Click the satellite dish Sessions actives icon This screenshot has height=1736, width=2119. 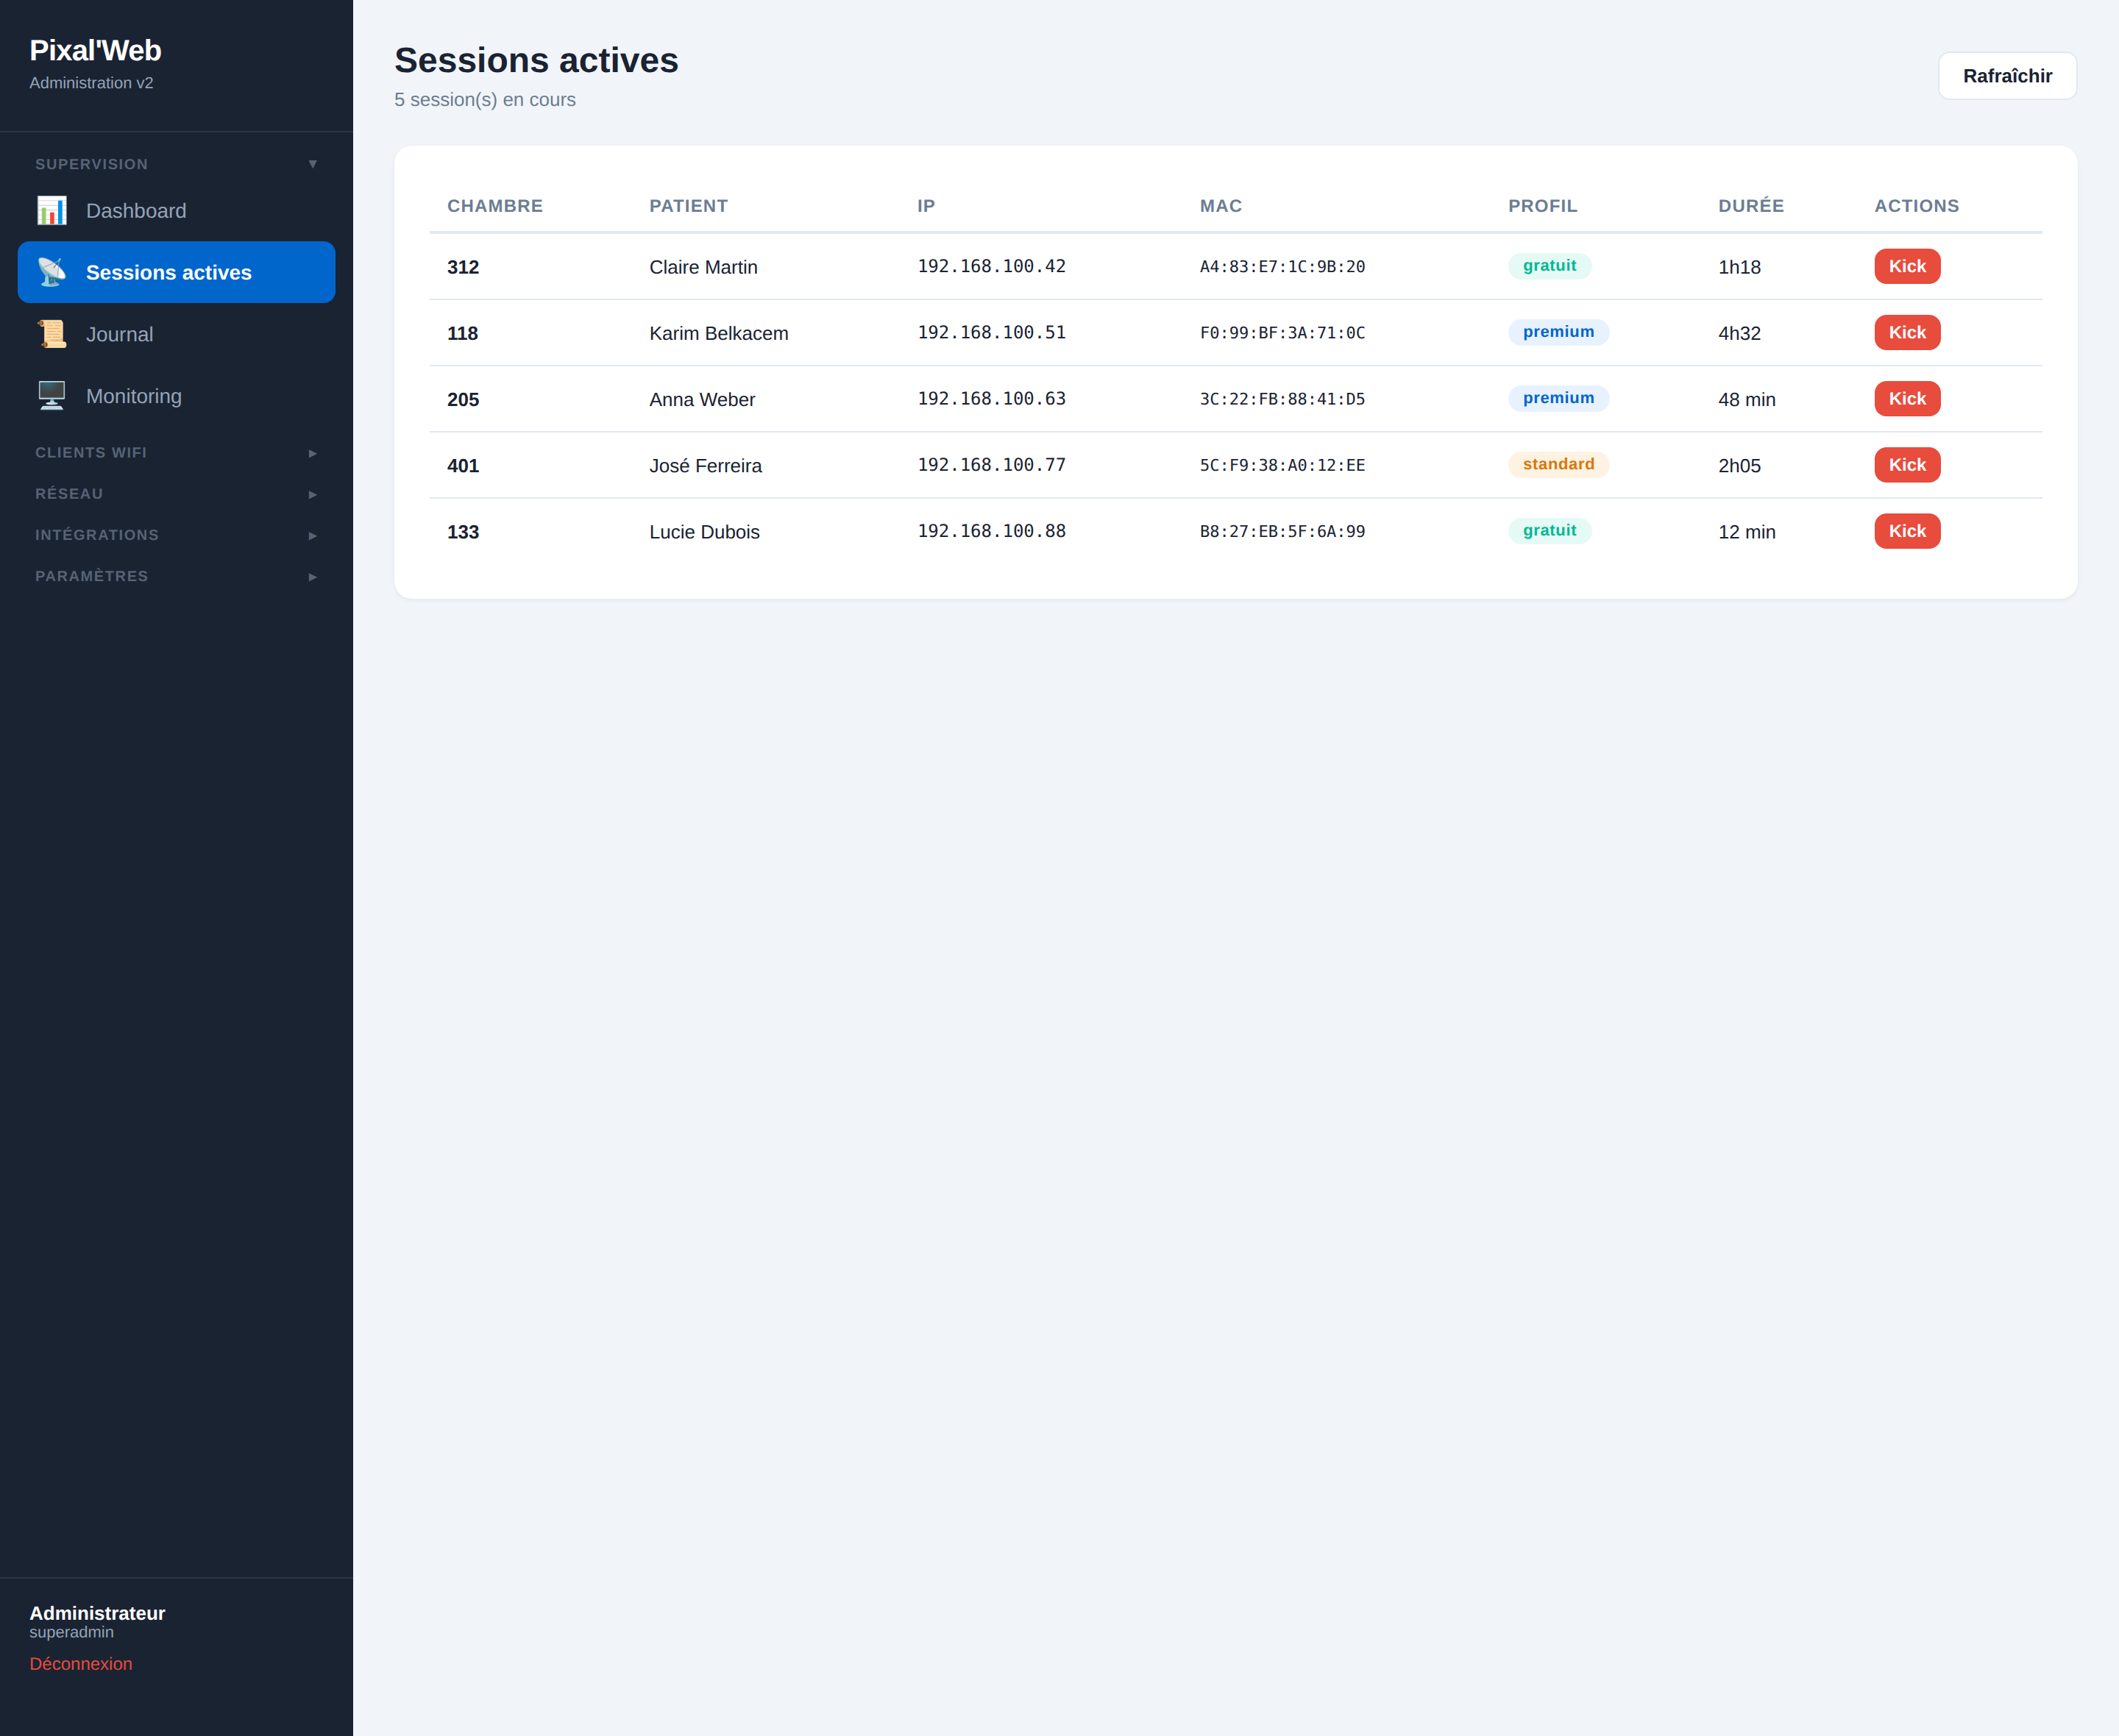pyautogui.click(x=51, y=272)
